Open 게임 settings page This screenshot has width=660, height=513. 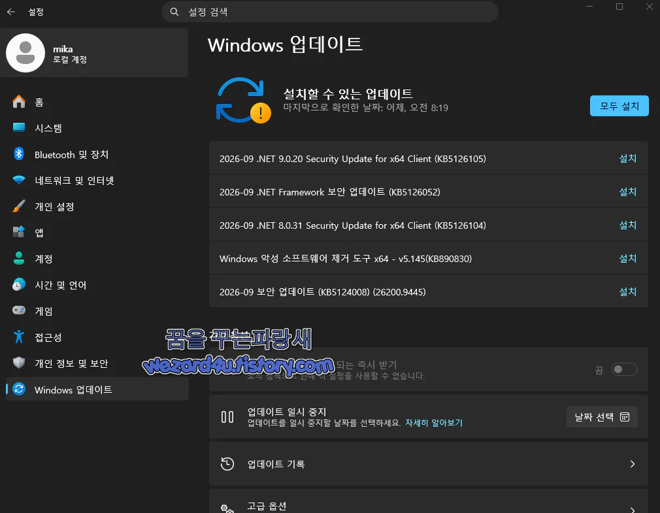tap(97, 311)
